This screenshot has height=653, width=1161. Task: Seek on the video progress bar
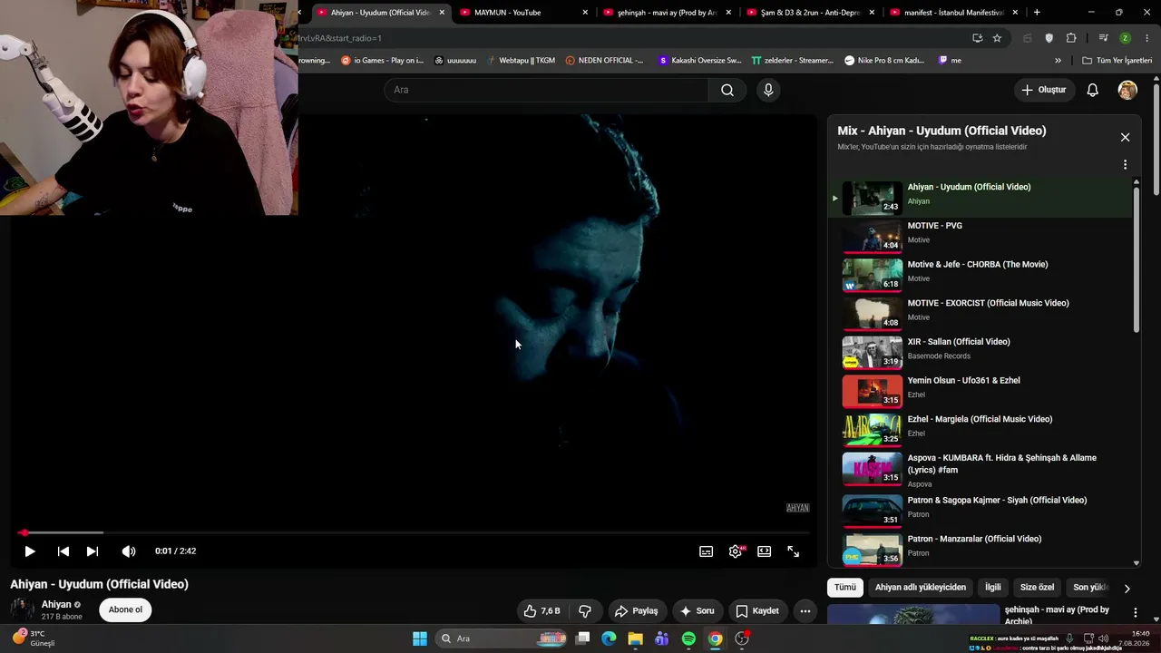coord(413,532)
